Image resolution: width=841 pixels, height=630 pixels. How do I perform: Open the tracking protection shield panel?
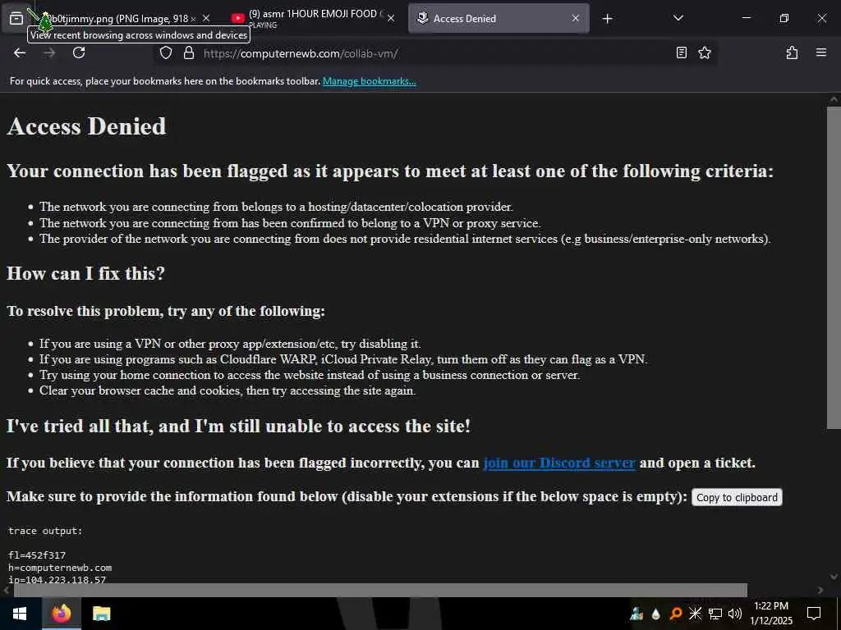tap(166, 53)
